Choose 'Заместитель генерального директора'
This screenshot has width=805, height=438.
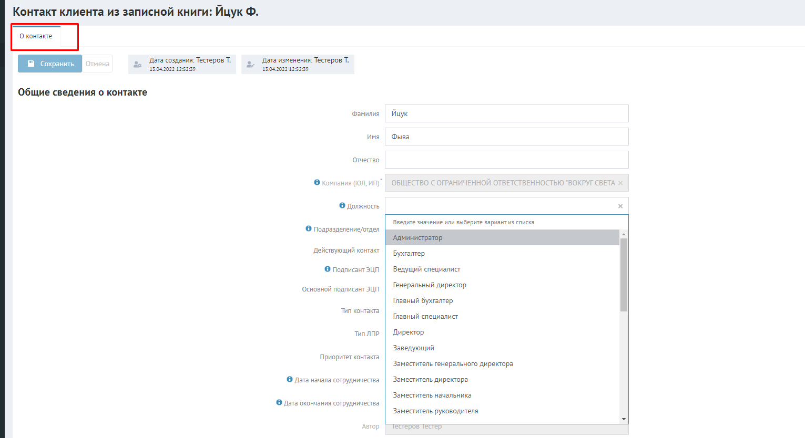[503, 363]
